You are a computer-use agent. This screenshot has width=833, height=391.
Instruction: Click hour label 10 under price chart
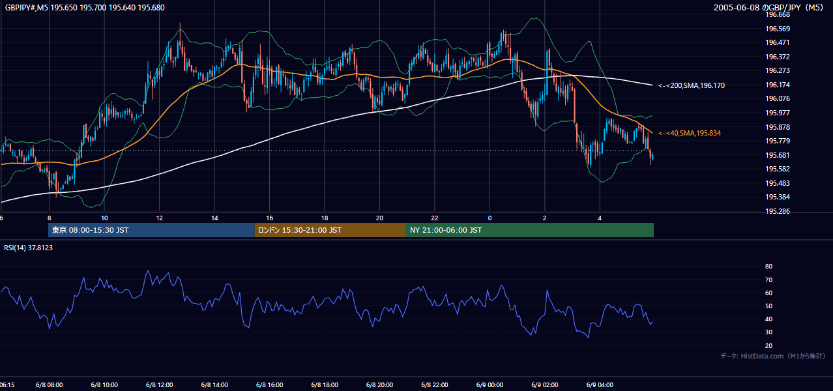[104, 218]
